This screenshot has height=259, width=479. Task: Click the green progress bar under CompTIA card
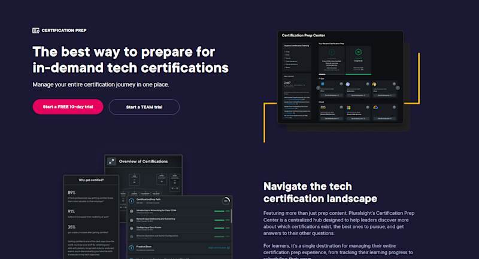358,74
